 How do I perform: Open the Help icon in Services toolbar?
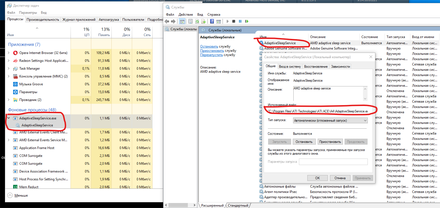212,21
